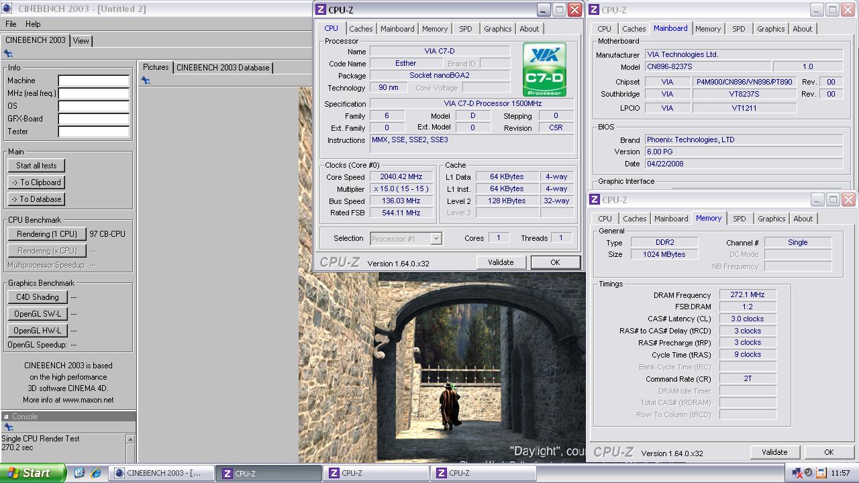Click the pushpin icon in the Console panel

(8, 427)
